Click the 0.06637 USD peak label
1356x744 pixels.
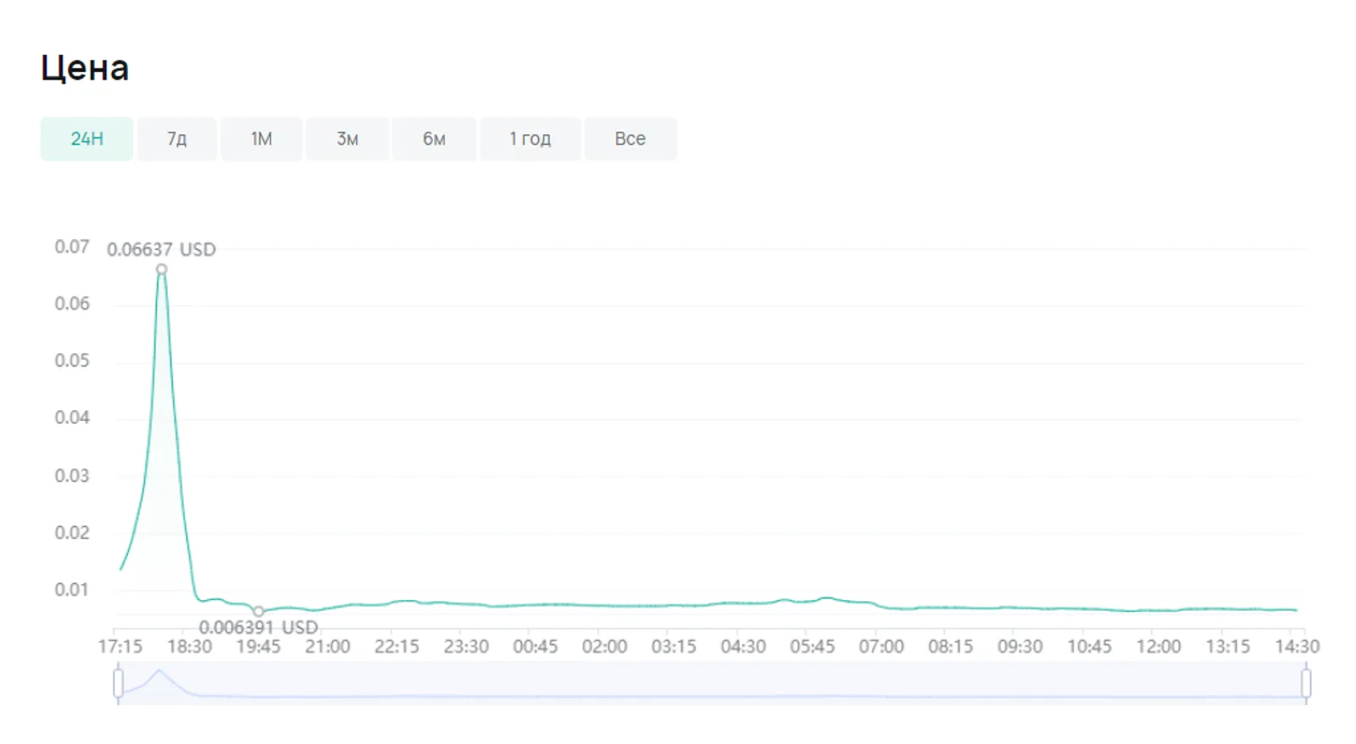click(x=161, y=249)
